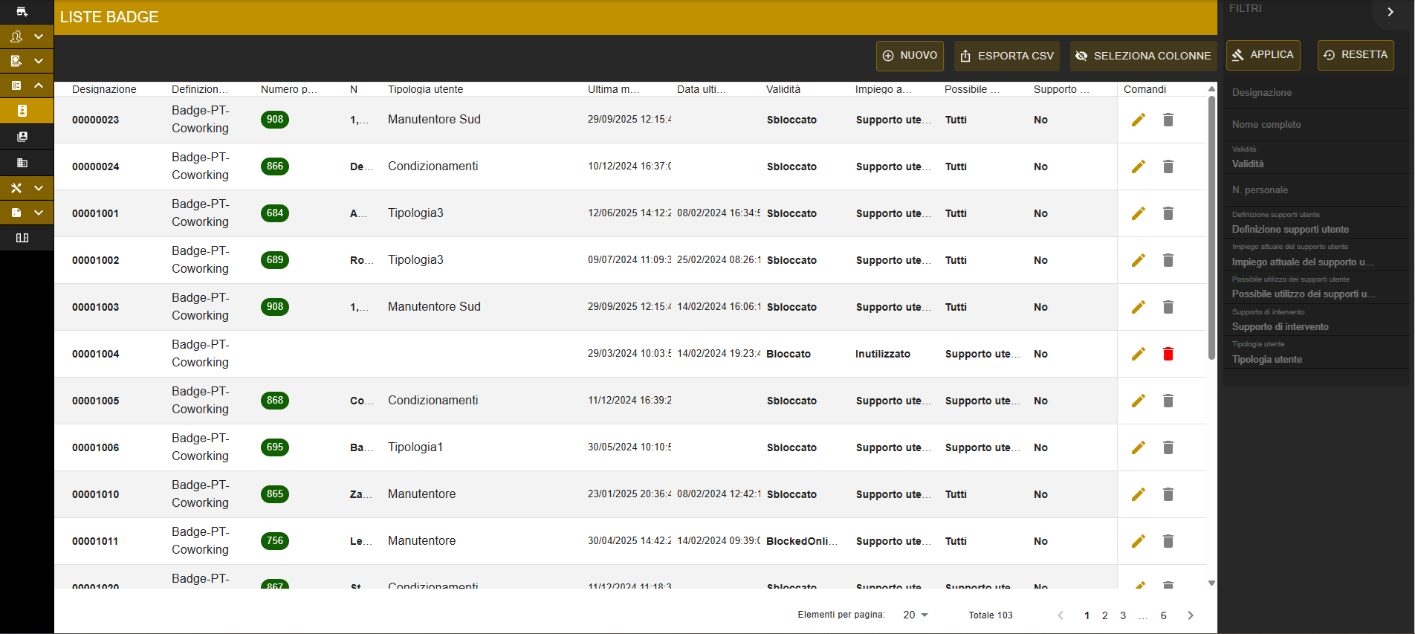
Task: Sort by Tipologia utente column header
Action: pyautogui.click(x=425, y=89)
